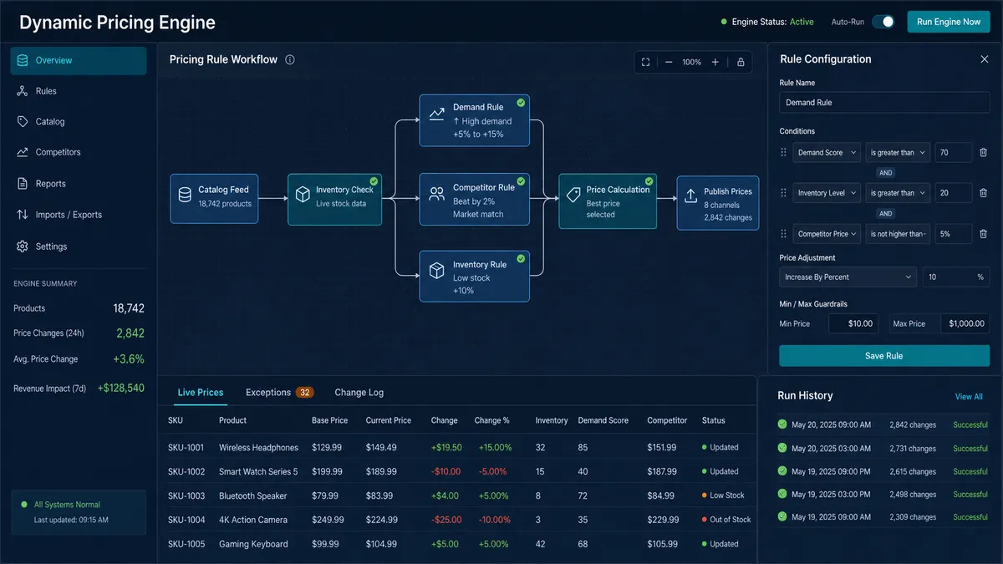Click the Inventory Check green checkmark
The height and width of the screenshot is (564, 1003).
(x=374, y=180)
